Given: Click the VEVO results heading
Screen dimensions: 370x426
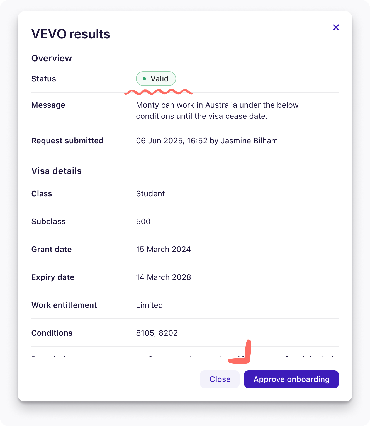Looking at the screenshot, I should [70, 34].
